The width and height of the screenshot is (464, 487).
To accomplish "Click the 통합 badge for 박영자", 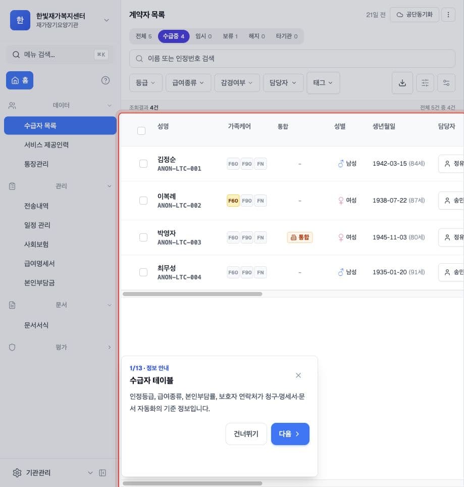I will 300,237.
